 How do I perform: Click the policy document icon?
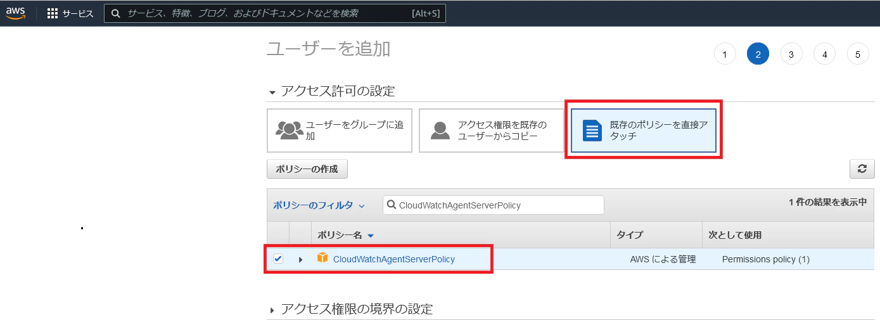592,130
